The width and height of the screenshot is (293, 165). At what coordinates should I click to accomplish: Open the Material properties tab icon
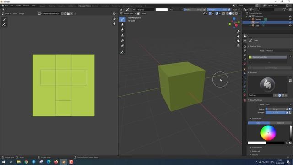pyautogui.click(x=244, y=95)
